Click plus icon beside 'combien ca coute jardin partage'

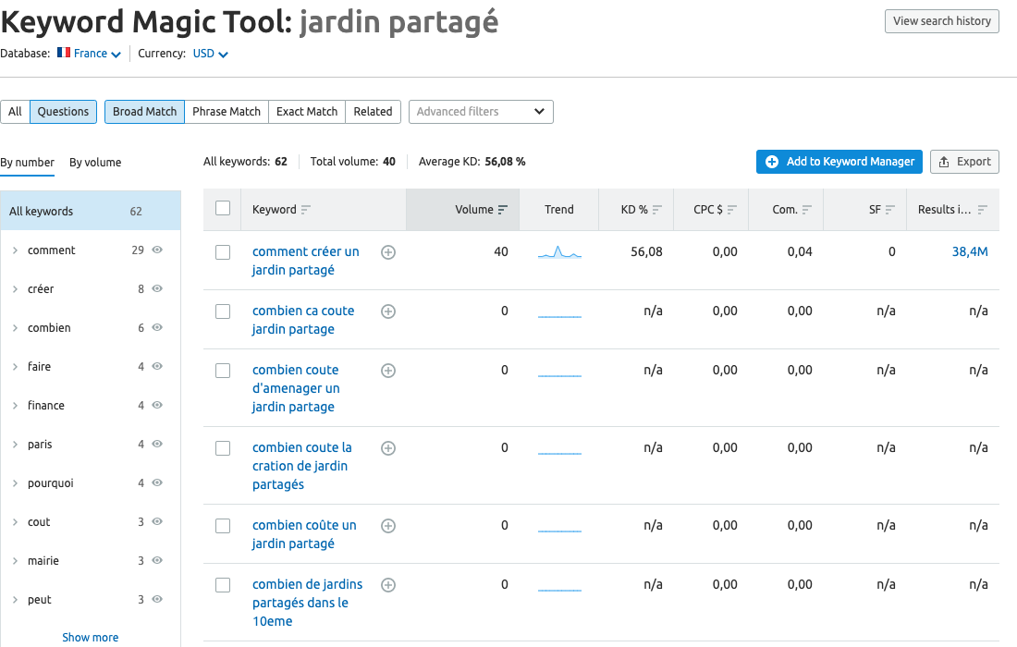[388, 311]
